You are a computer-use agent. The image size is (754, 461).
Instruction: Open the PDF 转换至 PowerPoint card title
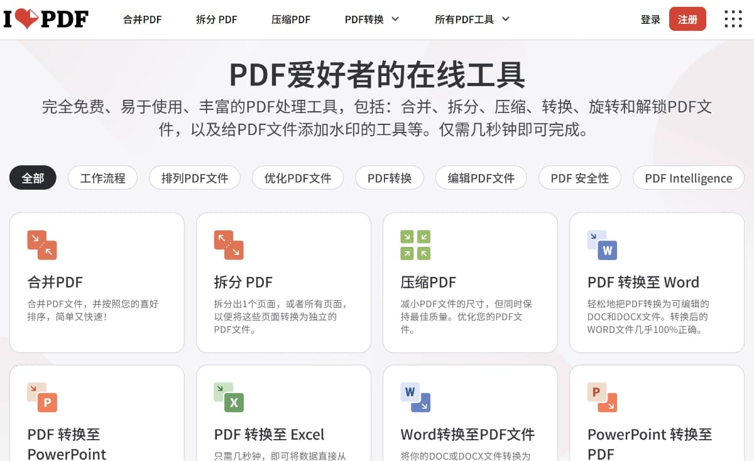(67, 443)
